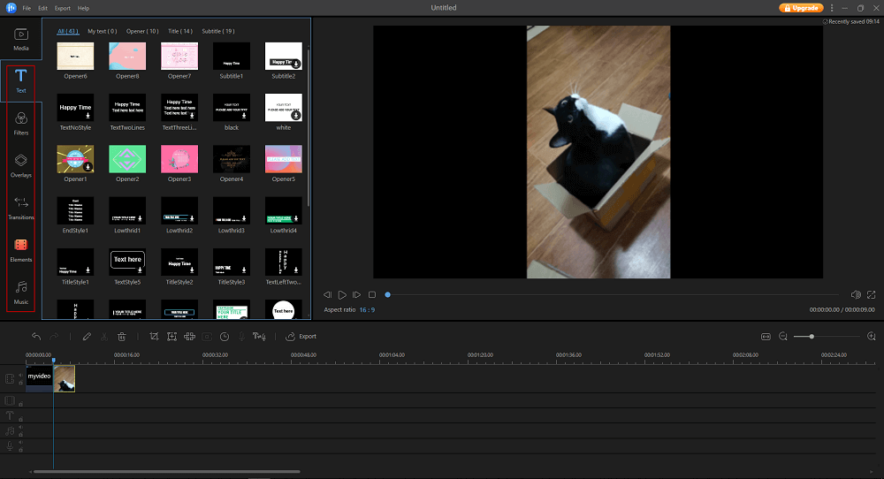Open the Export menu in menu bar
The height and width of the screenshot is (479, 884).
click(63, 8)
